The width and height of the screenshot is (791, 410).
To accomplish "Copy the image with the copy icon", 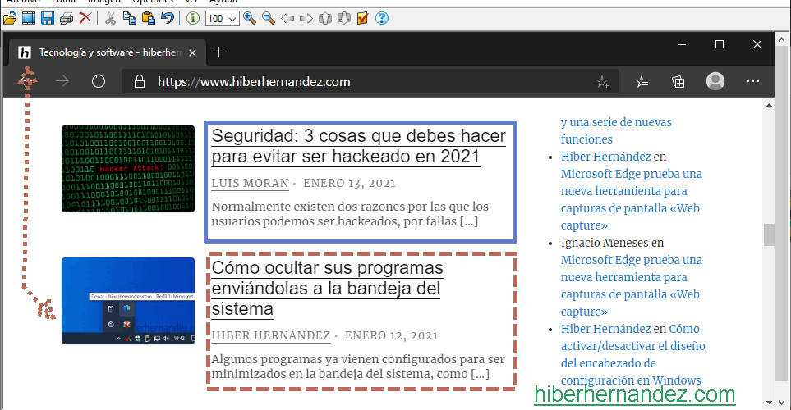I will [x=130, y=19].
